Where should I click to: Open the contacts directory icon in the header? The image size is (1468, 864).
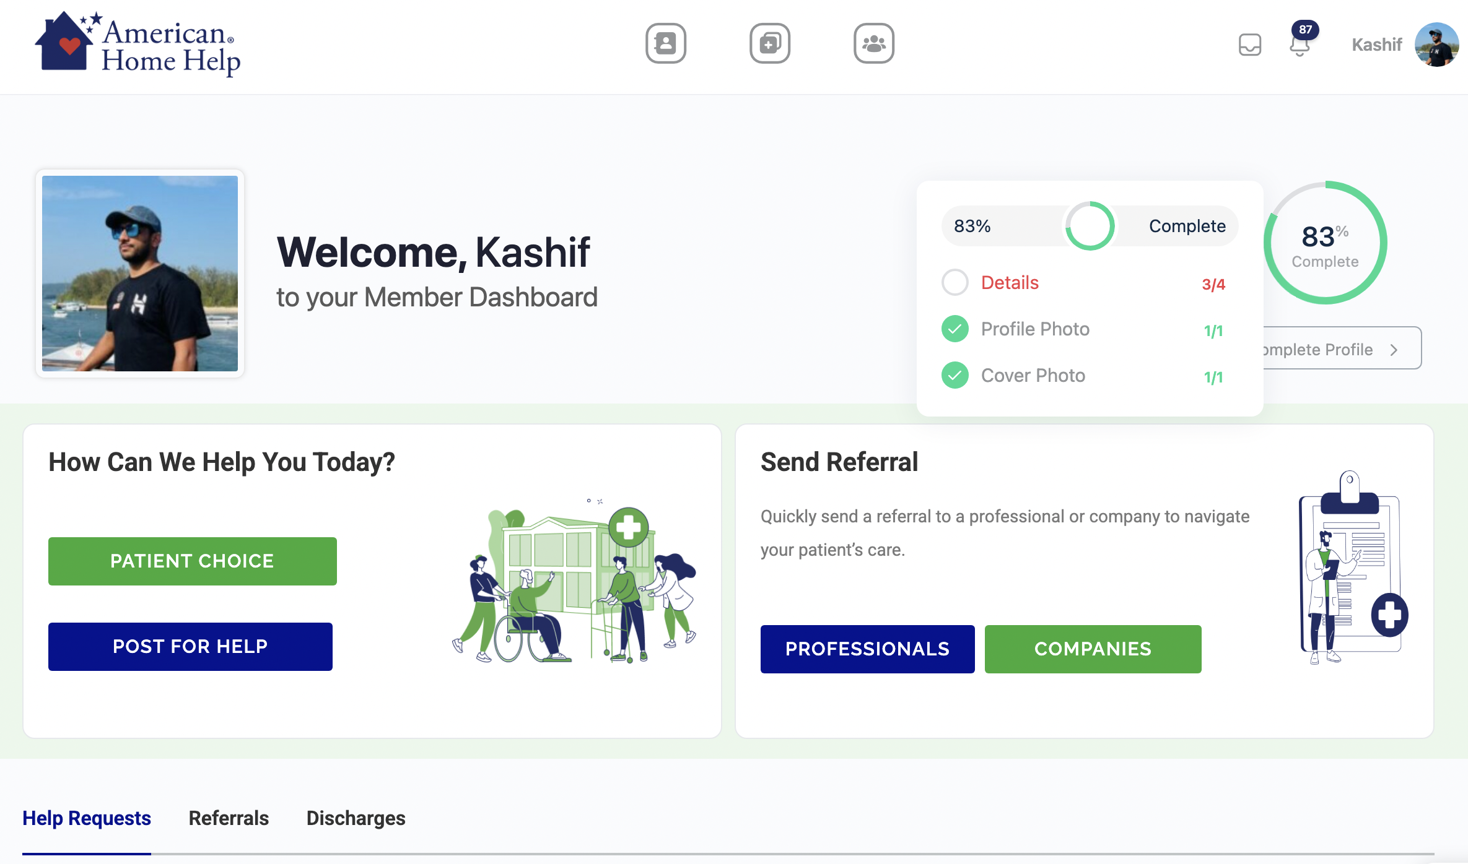coord(666,43)
